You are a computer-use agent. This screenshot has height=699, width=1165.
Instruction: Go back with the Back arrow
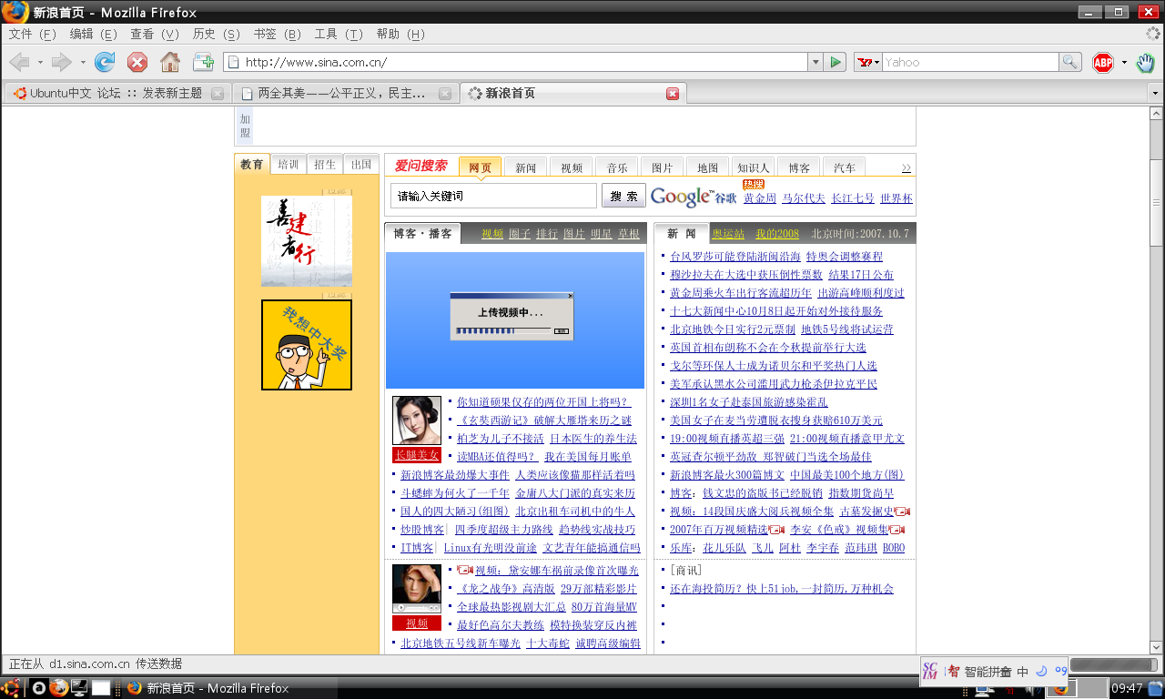point(18,62)
